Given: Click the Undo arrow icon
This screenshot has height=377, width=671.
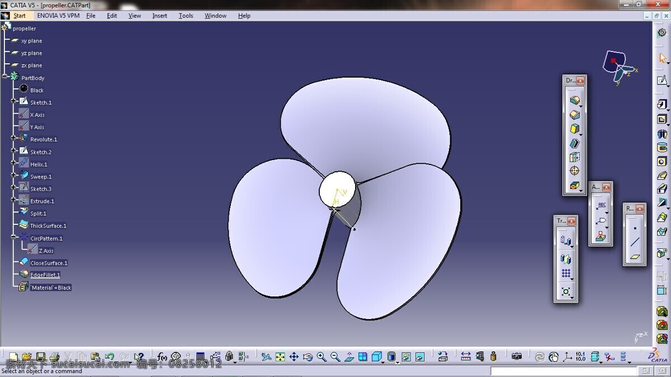Looking at the screenshot, I should coord(110,357).
